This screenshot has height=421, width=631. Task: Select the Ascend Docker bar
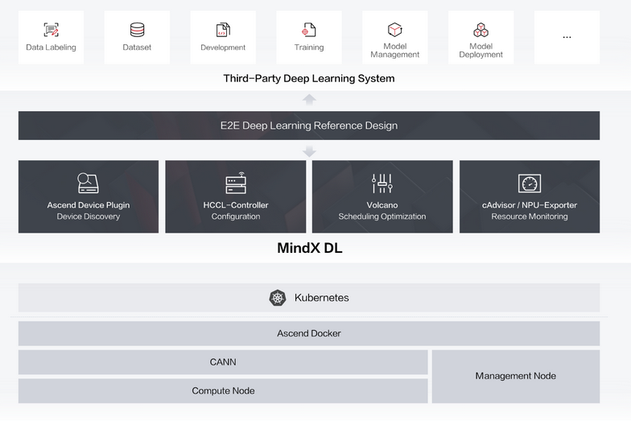tap(309, 333)
